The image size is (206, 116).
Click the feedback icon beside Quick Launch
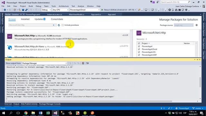point(158,2)
